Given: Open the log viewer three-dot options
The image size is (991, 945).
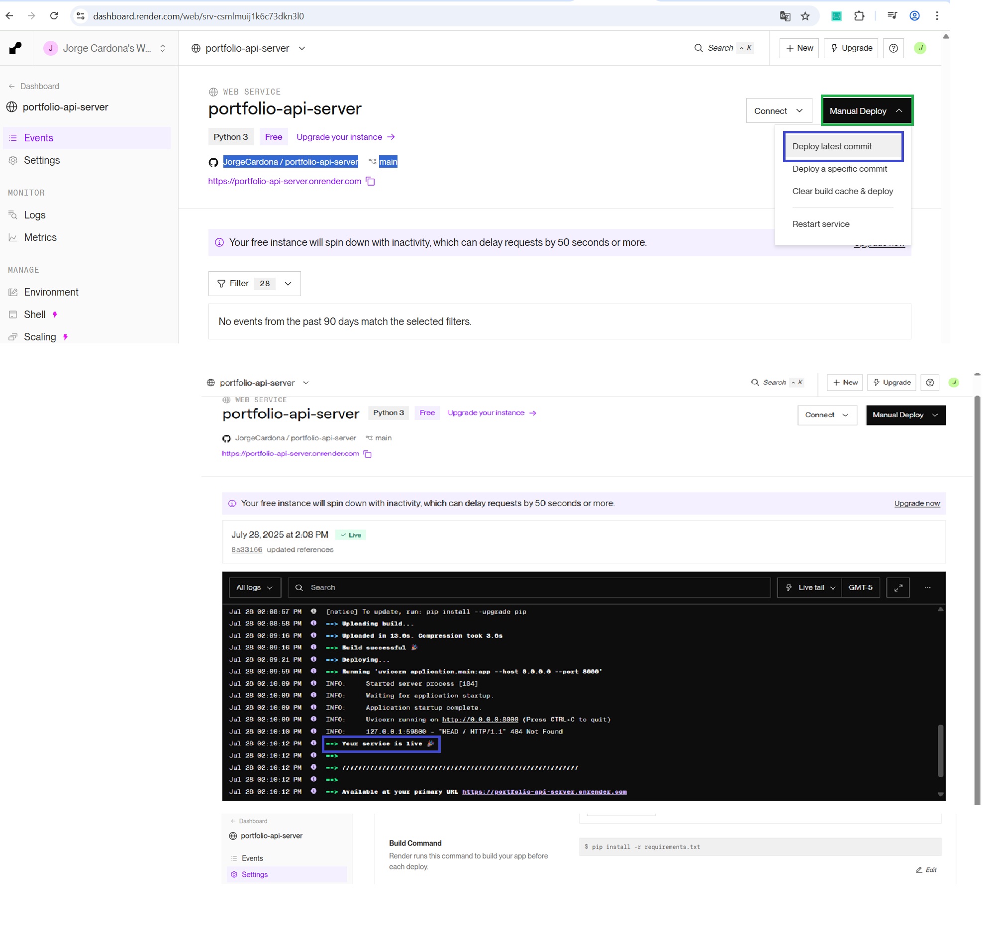Looking at the screenshot, I should coord(927,587).
